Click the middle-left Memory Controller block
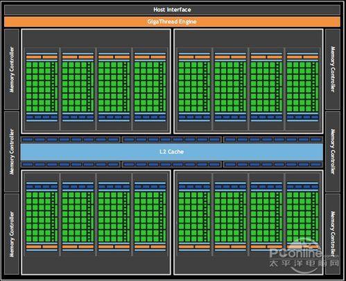The height and width of the screenshot is (281, 346). pyautogui.click(x=12, y=152)
